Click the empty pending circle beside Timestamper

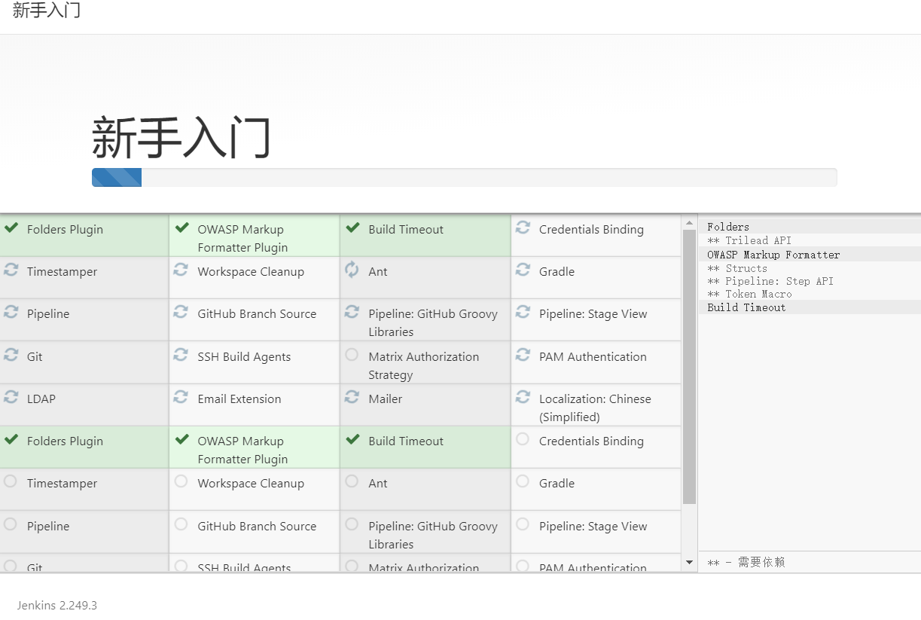click(11, 481)
